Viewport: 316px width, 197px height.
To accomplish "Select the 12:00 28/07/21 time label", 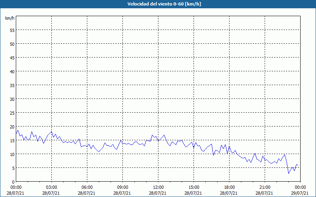I will click(158, 190).
